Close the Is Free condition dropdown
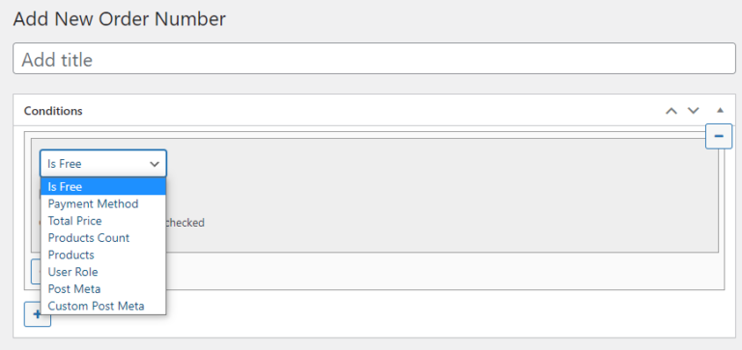Viewport: 742px width, 350px height. (103, 164)
